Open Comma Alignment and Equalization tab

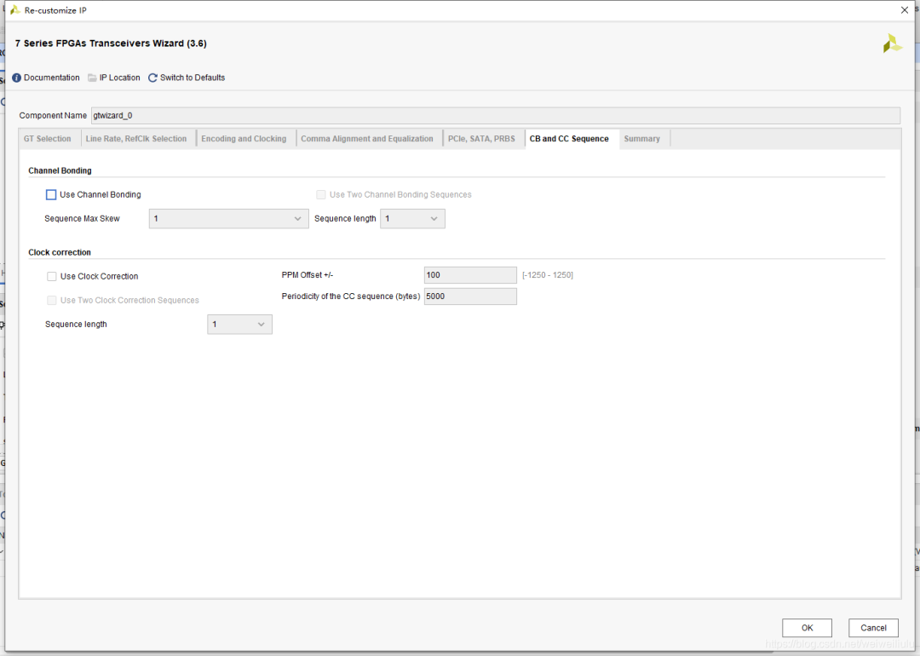click(x=367, y=139)
